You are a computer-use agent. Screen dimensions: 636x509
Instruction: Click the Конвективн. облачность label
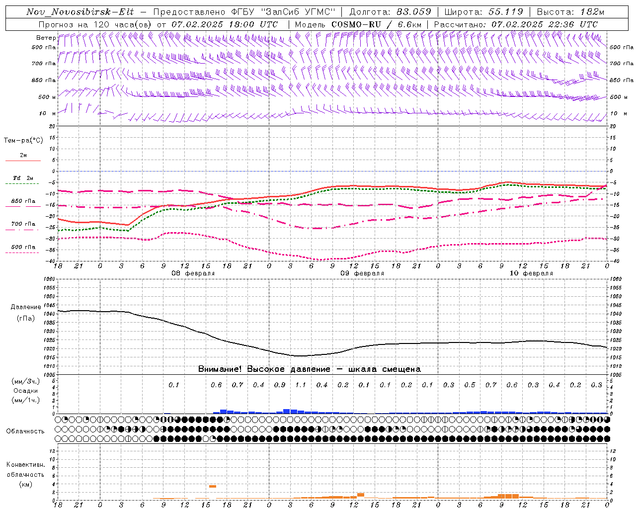coord(25,469)
